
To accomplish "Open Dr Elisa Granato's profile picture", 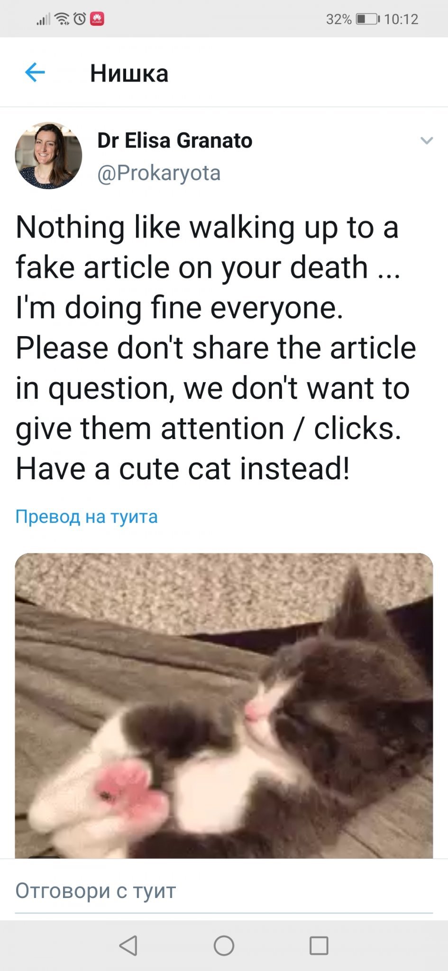I will 48,156.
